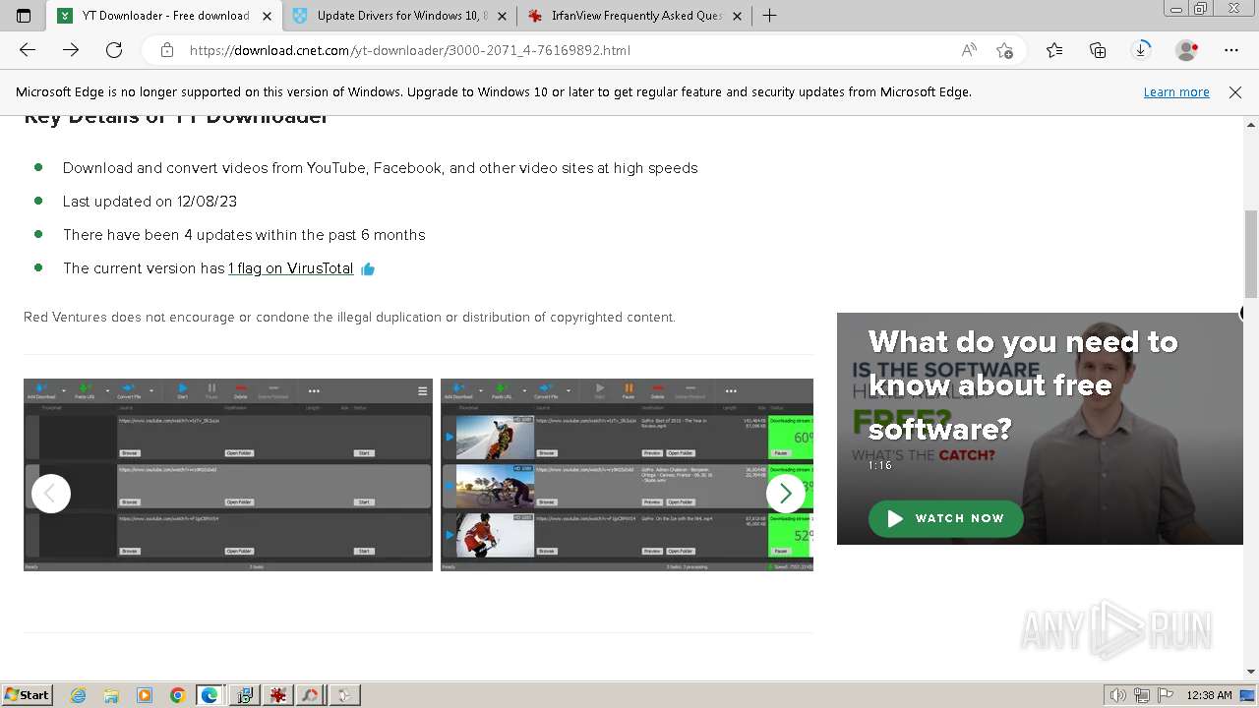Open Windows Explorer folder in taskbar
Image resolution: width=1259 pixels, height=708 pixels.
[x=111, y=695]
